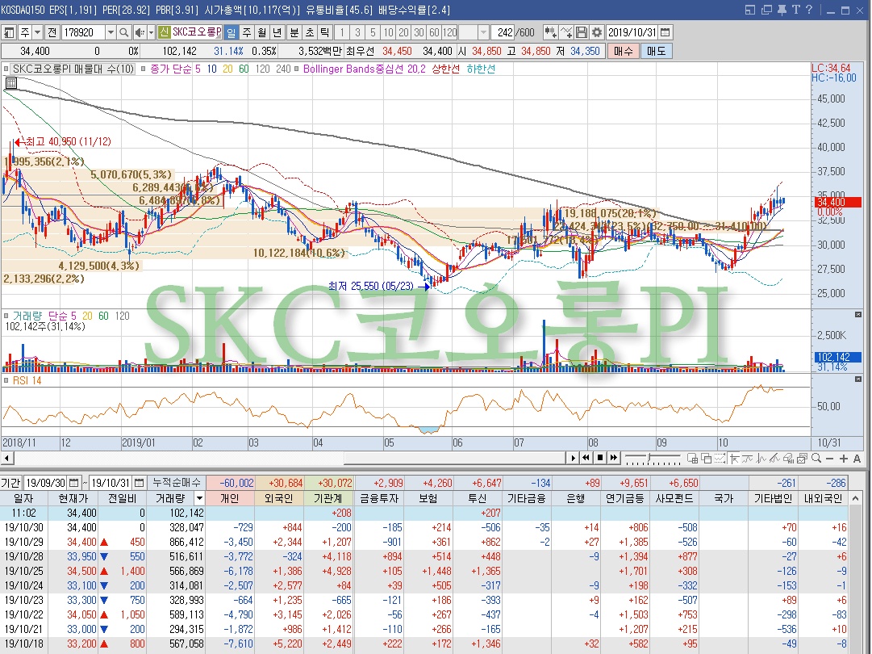This screenshot has height=654, width=872.
Task: Select the 월 monthly period toggle
Action: tap(262, 32)
